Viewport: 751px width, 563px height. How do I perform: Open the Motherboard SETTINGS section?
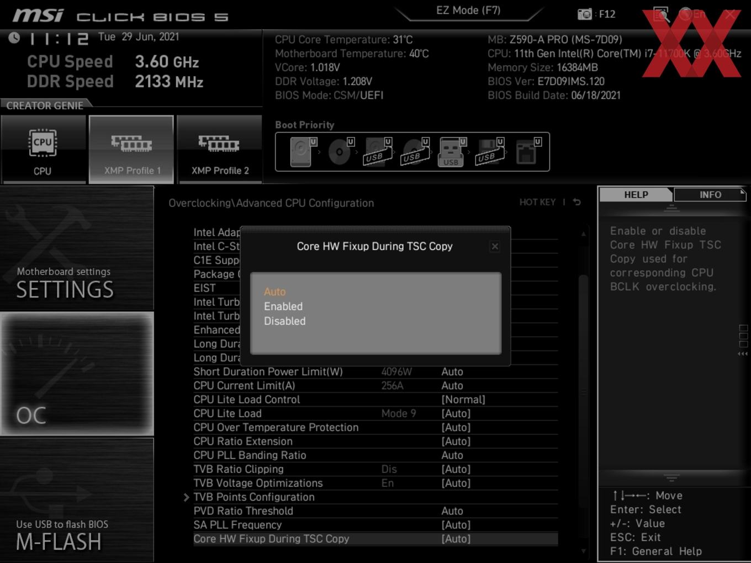[x=77, y=248]
